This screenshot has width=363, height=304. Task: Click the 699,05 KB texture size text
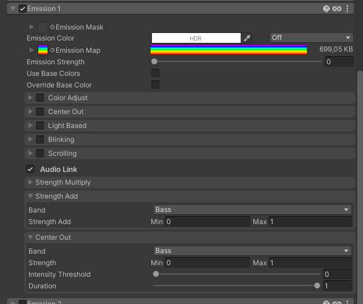point(336,49)
